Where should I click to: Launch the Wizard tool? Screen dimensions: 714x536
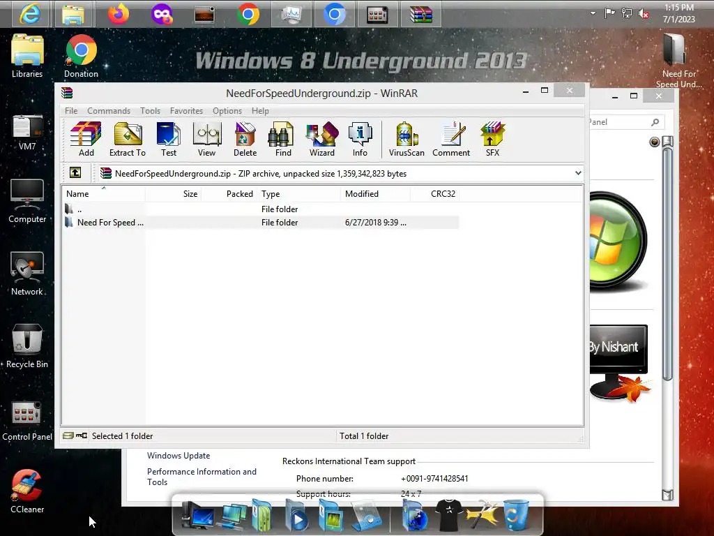pos(322,140)
